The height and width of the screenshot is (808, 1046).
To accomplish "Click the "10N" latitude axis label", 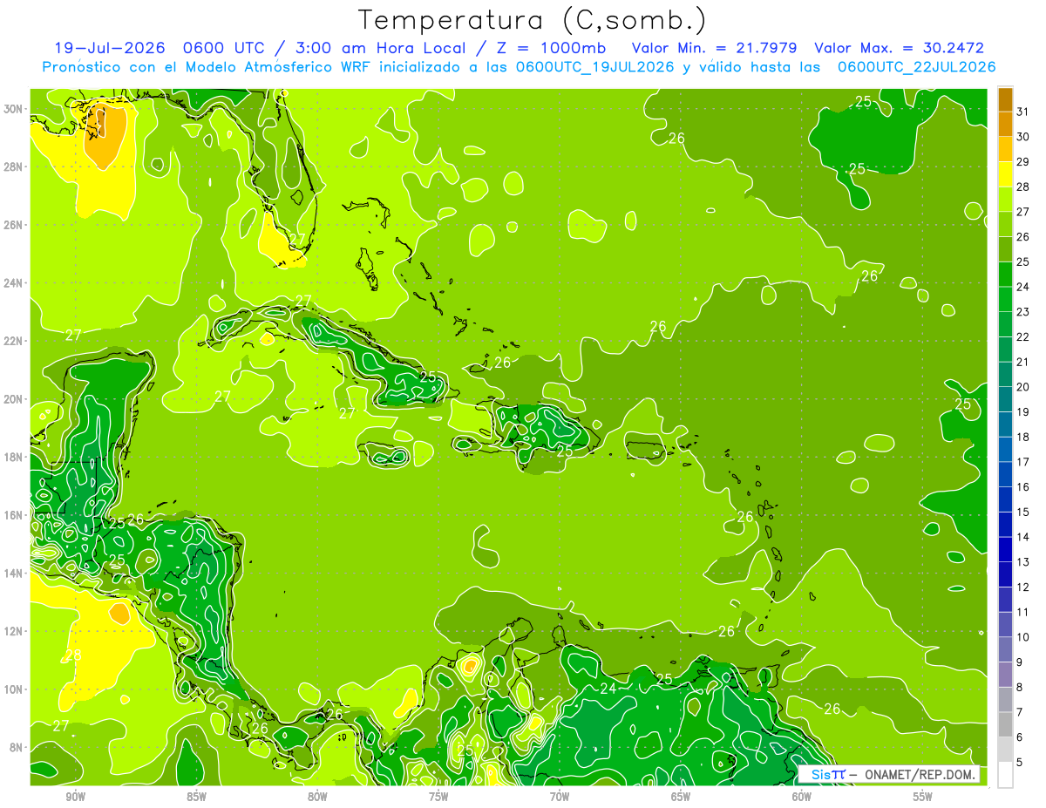I will 13,689.
